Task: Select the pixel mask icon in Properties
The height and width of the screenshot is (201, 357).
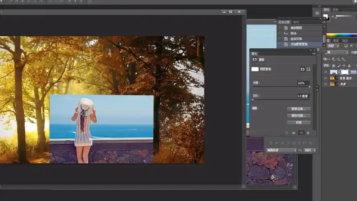Action: (x=303, y=69)
